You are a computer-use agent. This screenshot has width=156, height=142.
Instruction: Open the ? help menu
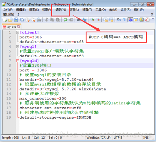point(18,14)
